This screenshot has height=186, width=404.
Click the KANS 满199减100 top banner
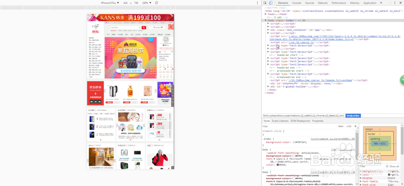130,17
